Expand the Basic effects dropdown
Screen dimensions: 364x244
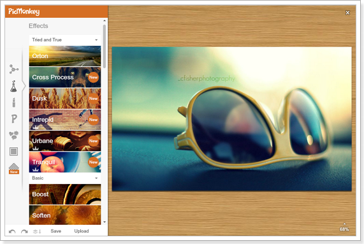(65, 178)
